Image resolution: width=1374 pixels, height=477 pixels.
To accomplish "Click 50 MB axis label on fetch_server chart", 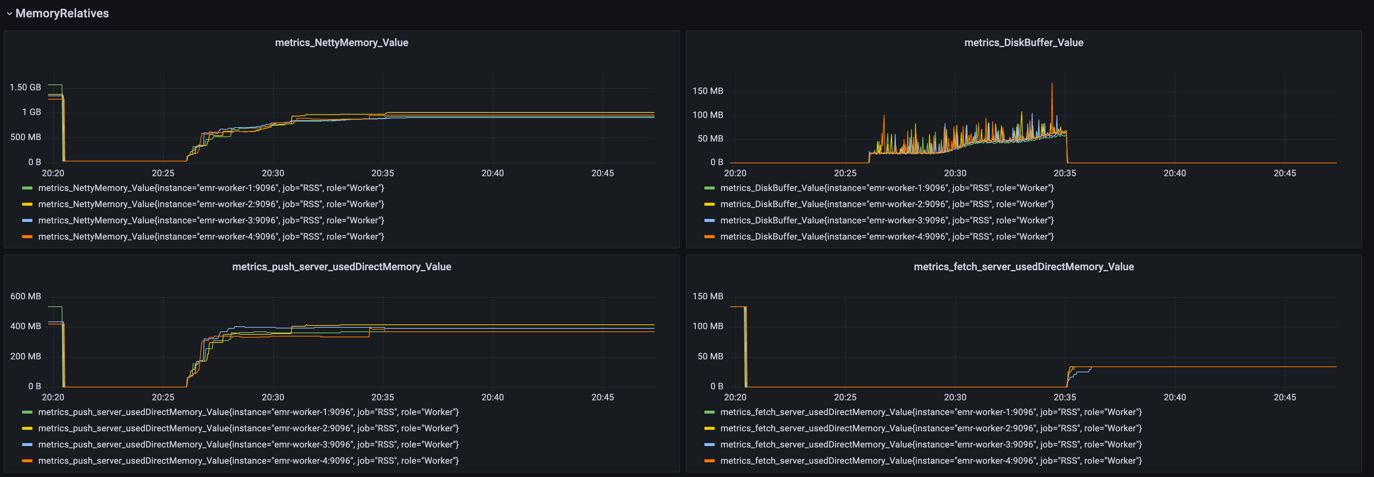I will click(x=711, y=357).
